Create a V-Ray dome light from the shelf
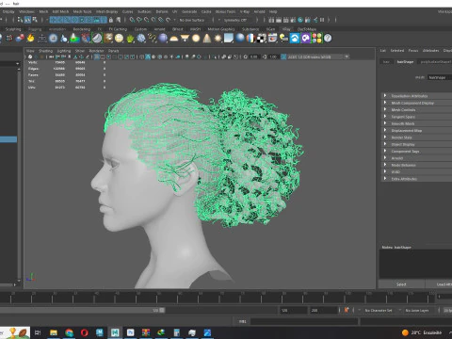The height and width of the screenshot is (339, 452). (174, 39)
